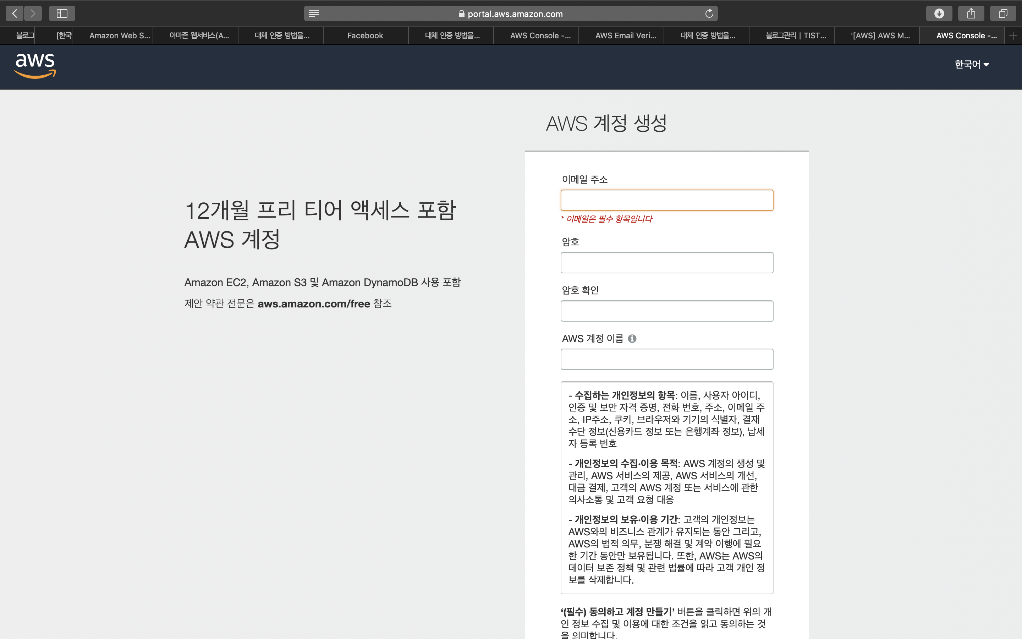The width and height of the screenshot is (1022, 639).
Task: Click the 개인정보의 수집·이용 목적 paragraph
Action: 666,481
